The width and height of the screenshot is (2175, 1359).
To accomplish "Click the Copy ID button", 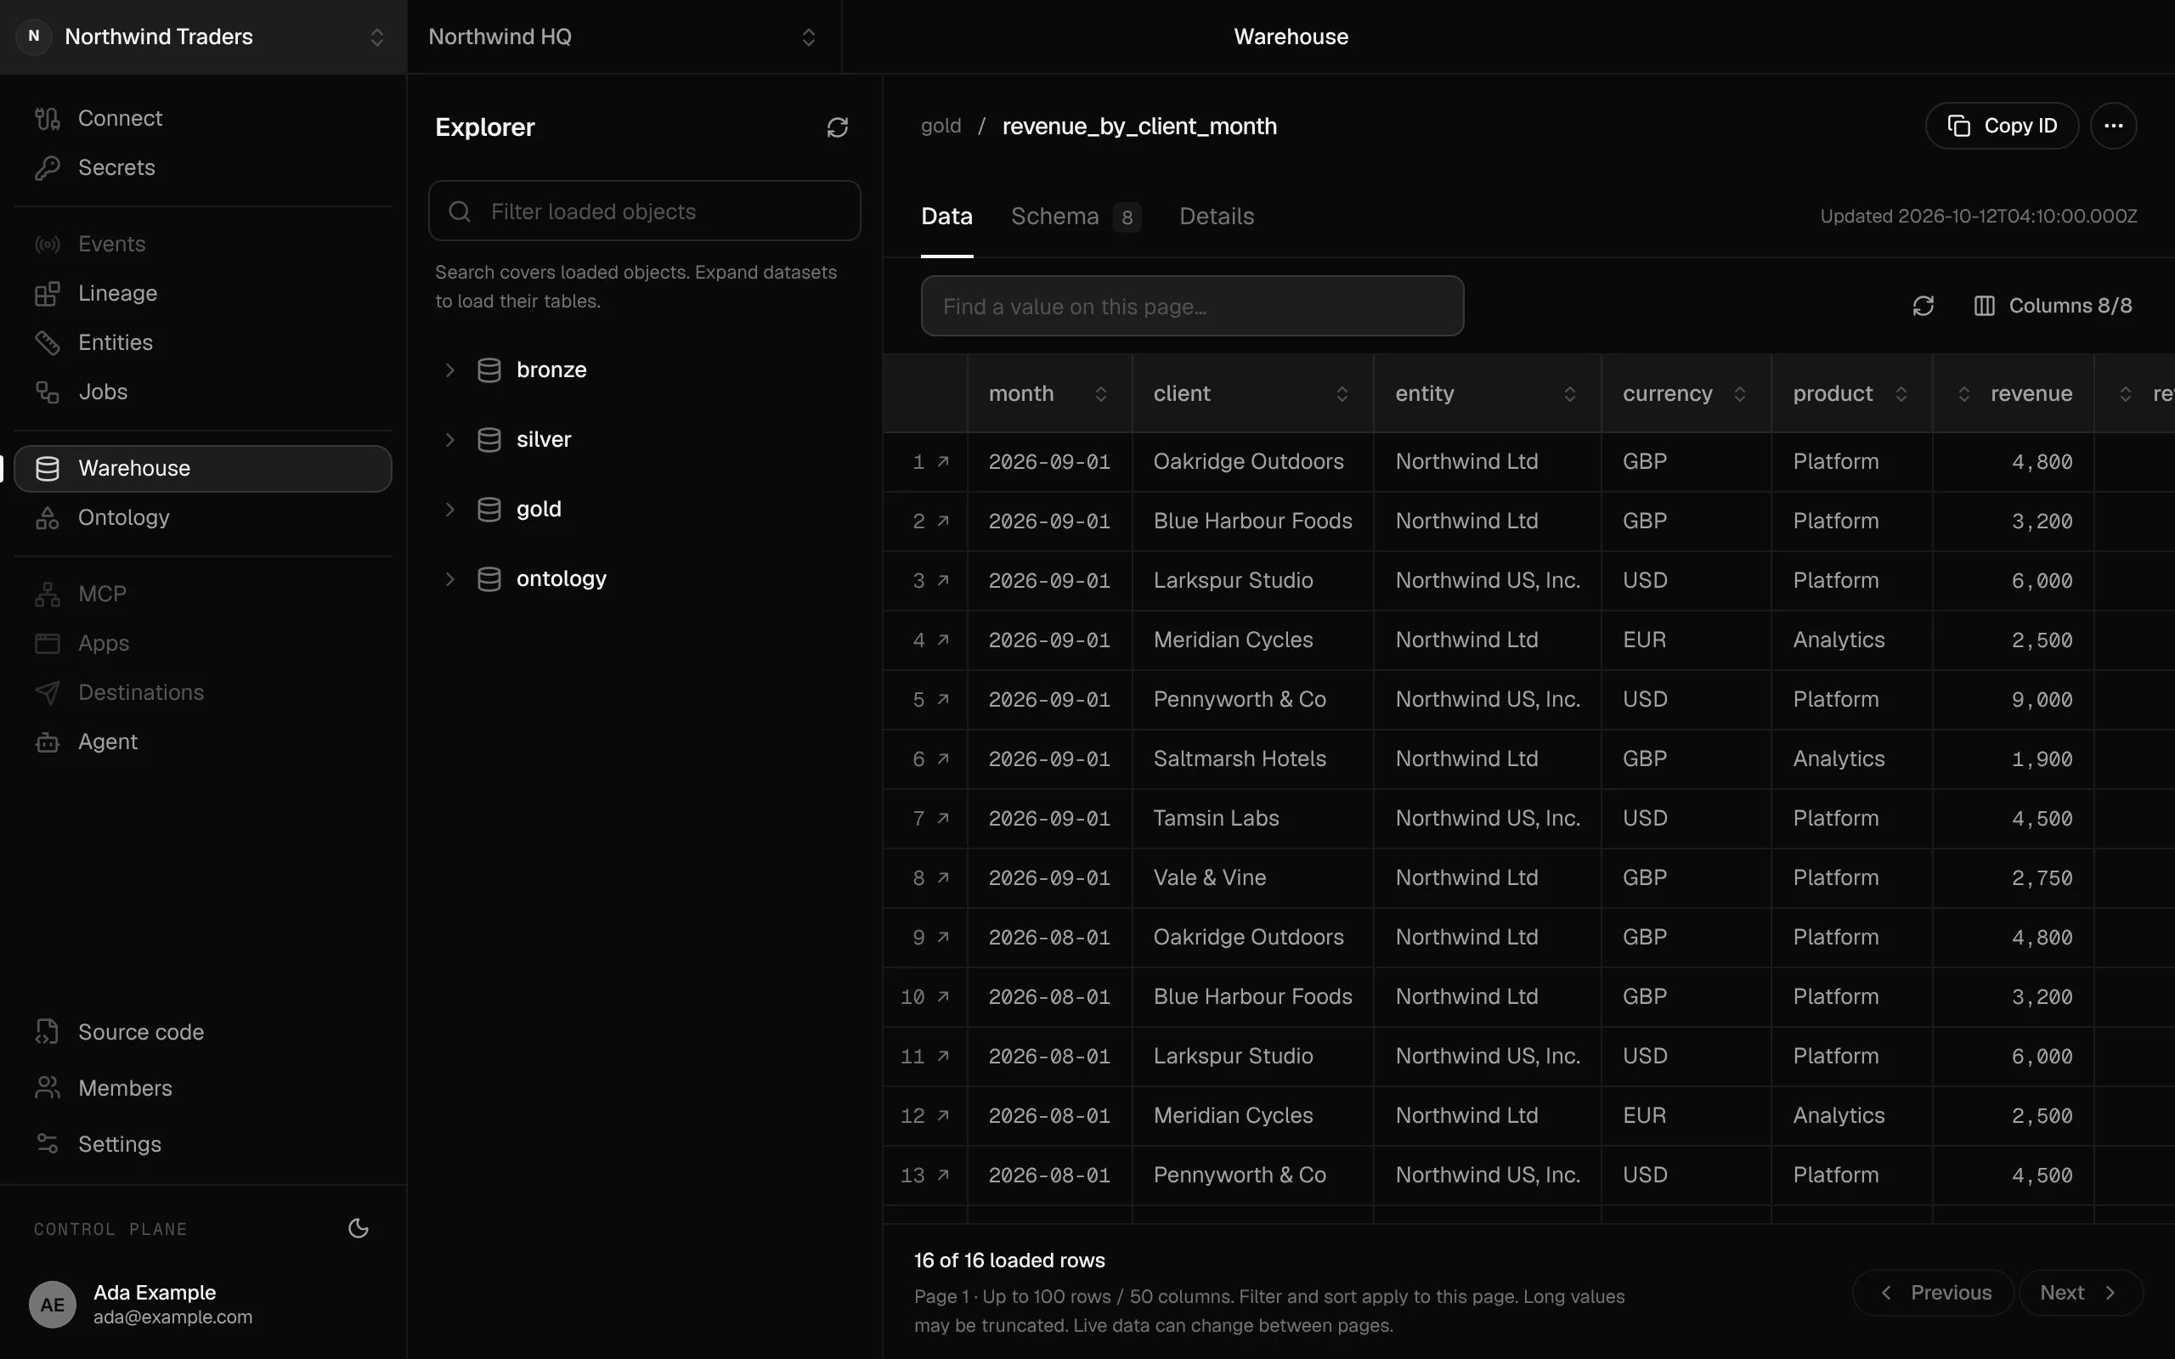I will (x=2002, y=126).
